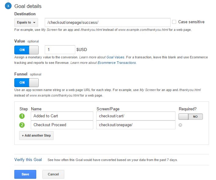Edit the Checkout Proceed step name
The width and height of the screenshot is (216, 180).
(62, 125)
